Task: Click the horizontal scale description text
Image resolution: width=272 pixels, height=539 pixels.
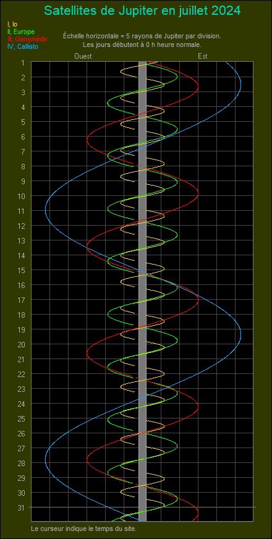Action: (x=142, y=36)
